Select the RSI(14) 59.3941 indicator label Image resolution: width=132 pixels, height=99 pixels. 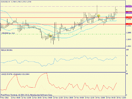[x=7, y=50]
